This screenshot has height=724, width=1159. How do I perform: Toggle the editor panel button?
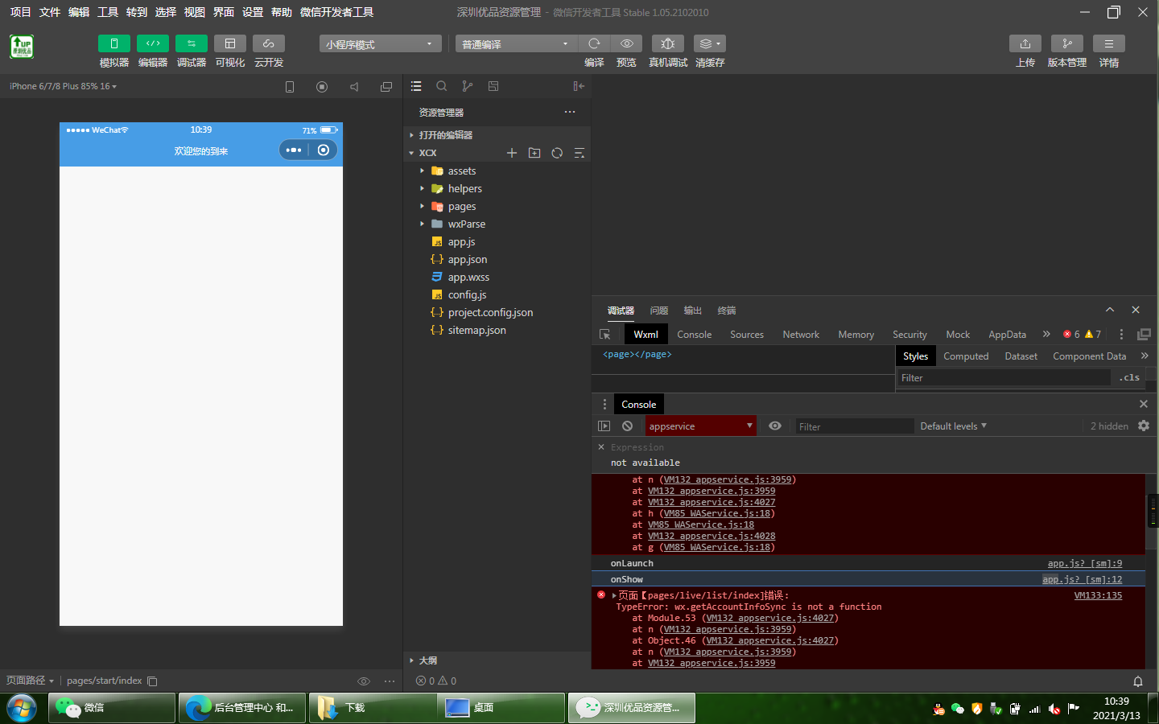tap(152, 43)
